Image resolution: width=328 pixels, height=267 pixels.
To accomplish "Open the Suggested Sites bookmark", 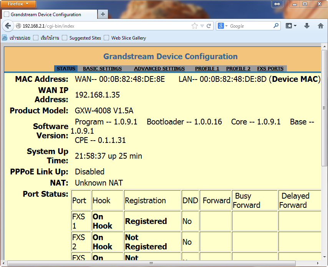I will coord(82,38).
